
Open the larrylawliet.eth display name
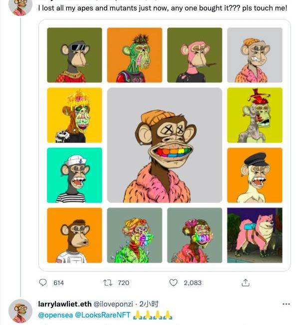tap(65, 304)
